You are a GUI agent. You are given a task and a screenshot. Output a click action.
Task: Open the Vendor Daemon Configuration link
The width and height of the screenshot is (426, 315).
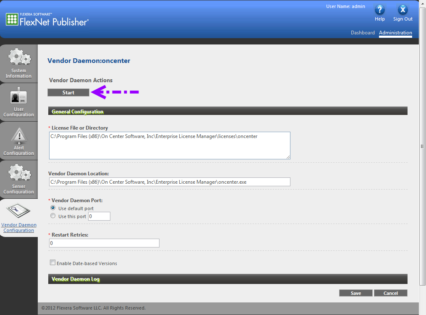coord(19,228)
